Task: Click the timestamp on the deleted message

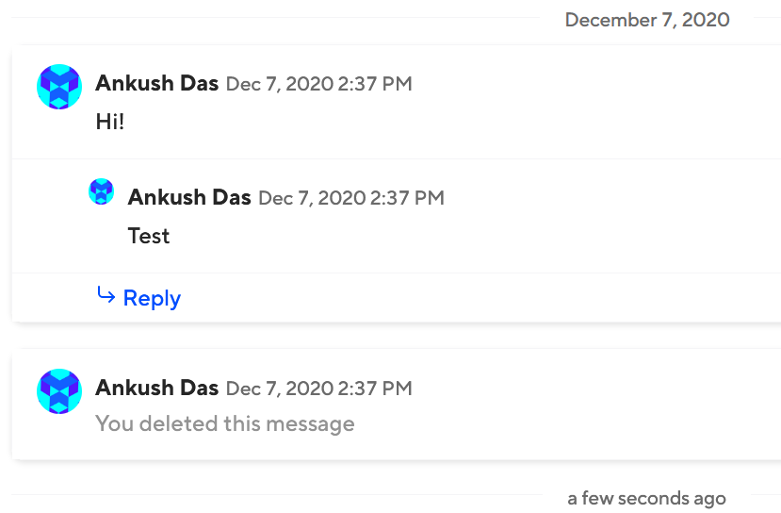Action: pos(319,389)
